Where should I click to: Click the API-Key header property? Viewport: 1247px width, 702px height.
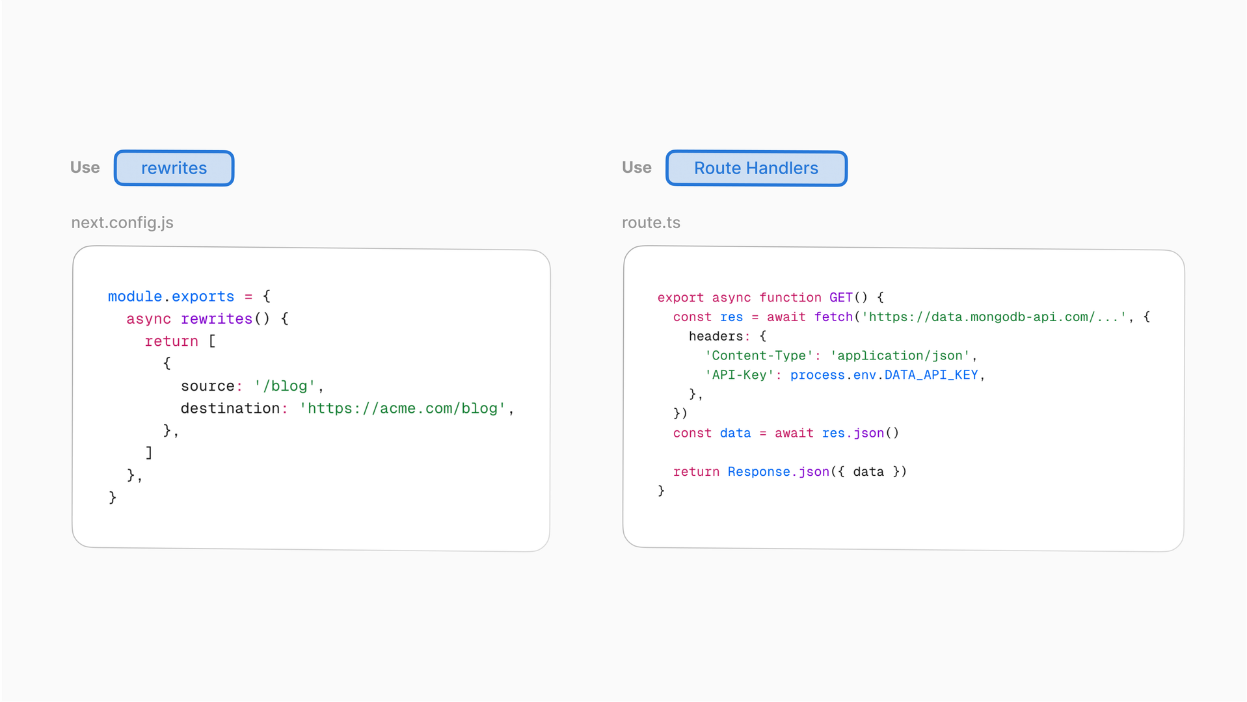click(740, 375)
